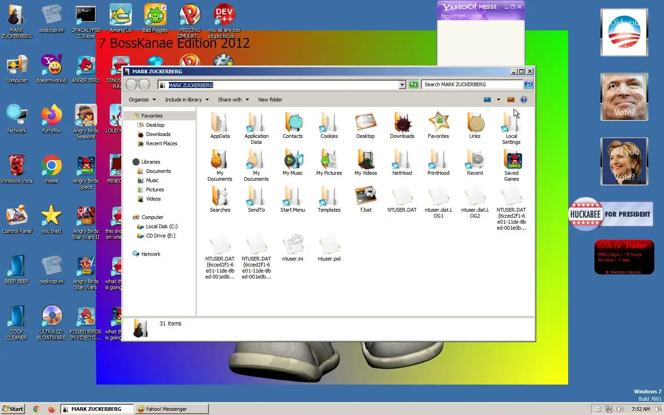Viewport: 664px width, 415px height.
Task: Select the ntuser.pol file
Action: pyautogui.click(x=329, y=248)
